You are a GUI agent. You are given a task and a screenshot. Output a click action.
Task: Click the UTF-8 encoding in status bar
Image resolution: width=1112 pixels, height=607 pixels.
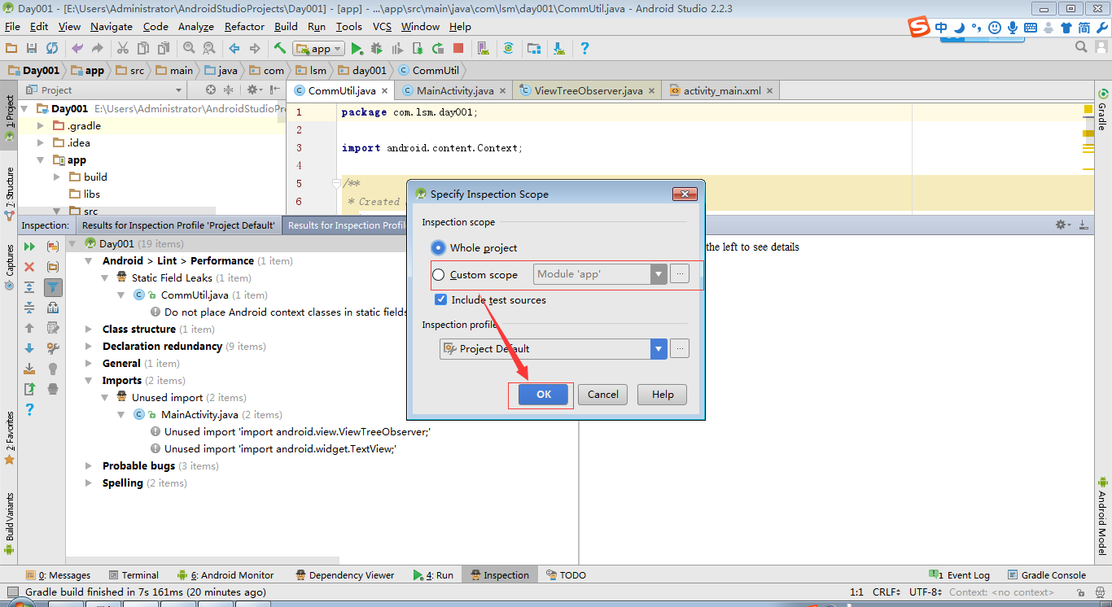click(926, 592)
